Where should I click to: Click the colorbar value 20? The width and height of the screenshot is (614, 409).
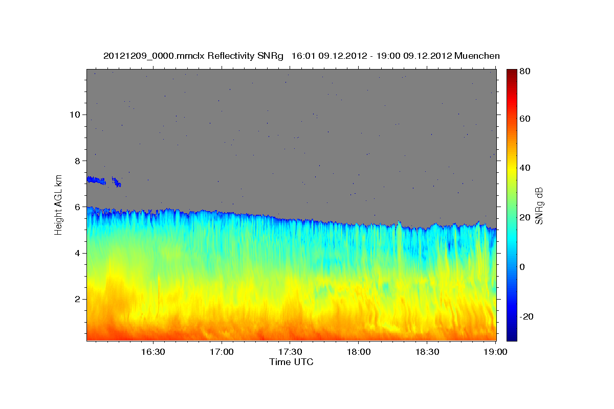tap(525, 217)
